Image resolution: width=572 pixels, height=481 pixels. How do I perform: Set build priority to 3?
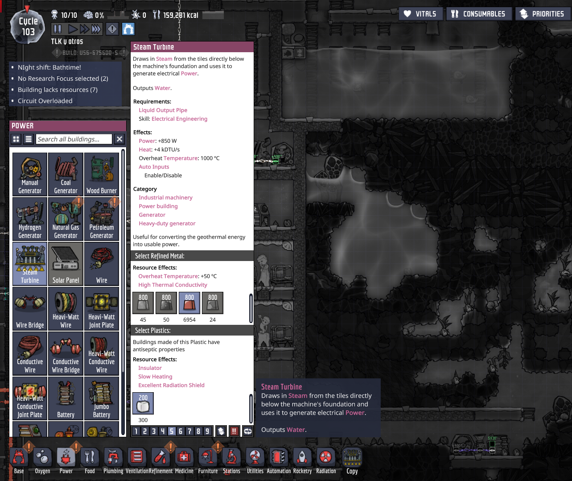[x=154, y=431]
